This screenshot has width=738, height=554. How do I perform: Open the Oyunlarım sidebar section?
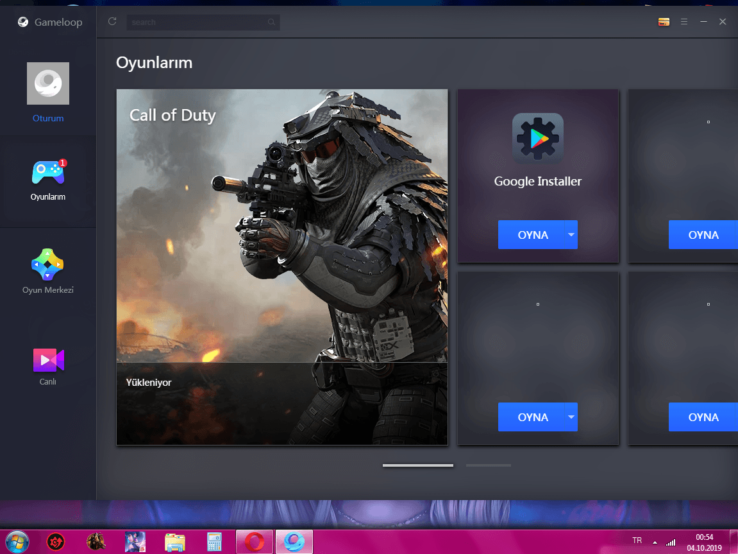(x=48, y=182)
